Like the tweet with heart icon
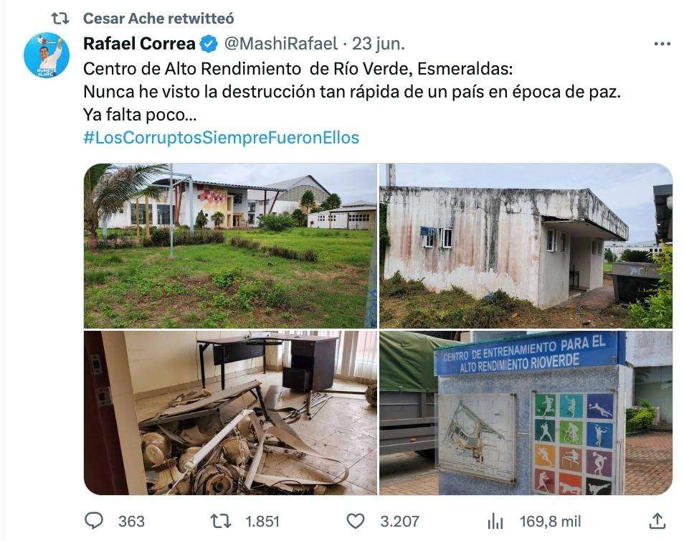Viewport: 684px width, 541px height. click(x=356, y=521)
